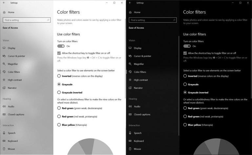Open Audio label in light window sidebar

[x=11, y=107]
